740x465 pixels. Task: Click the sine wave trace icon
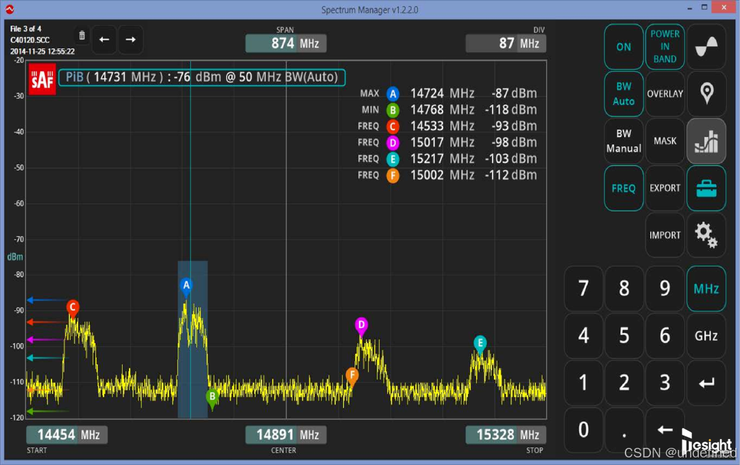[x=706, y=47]
